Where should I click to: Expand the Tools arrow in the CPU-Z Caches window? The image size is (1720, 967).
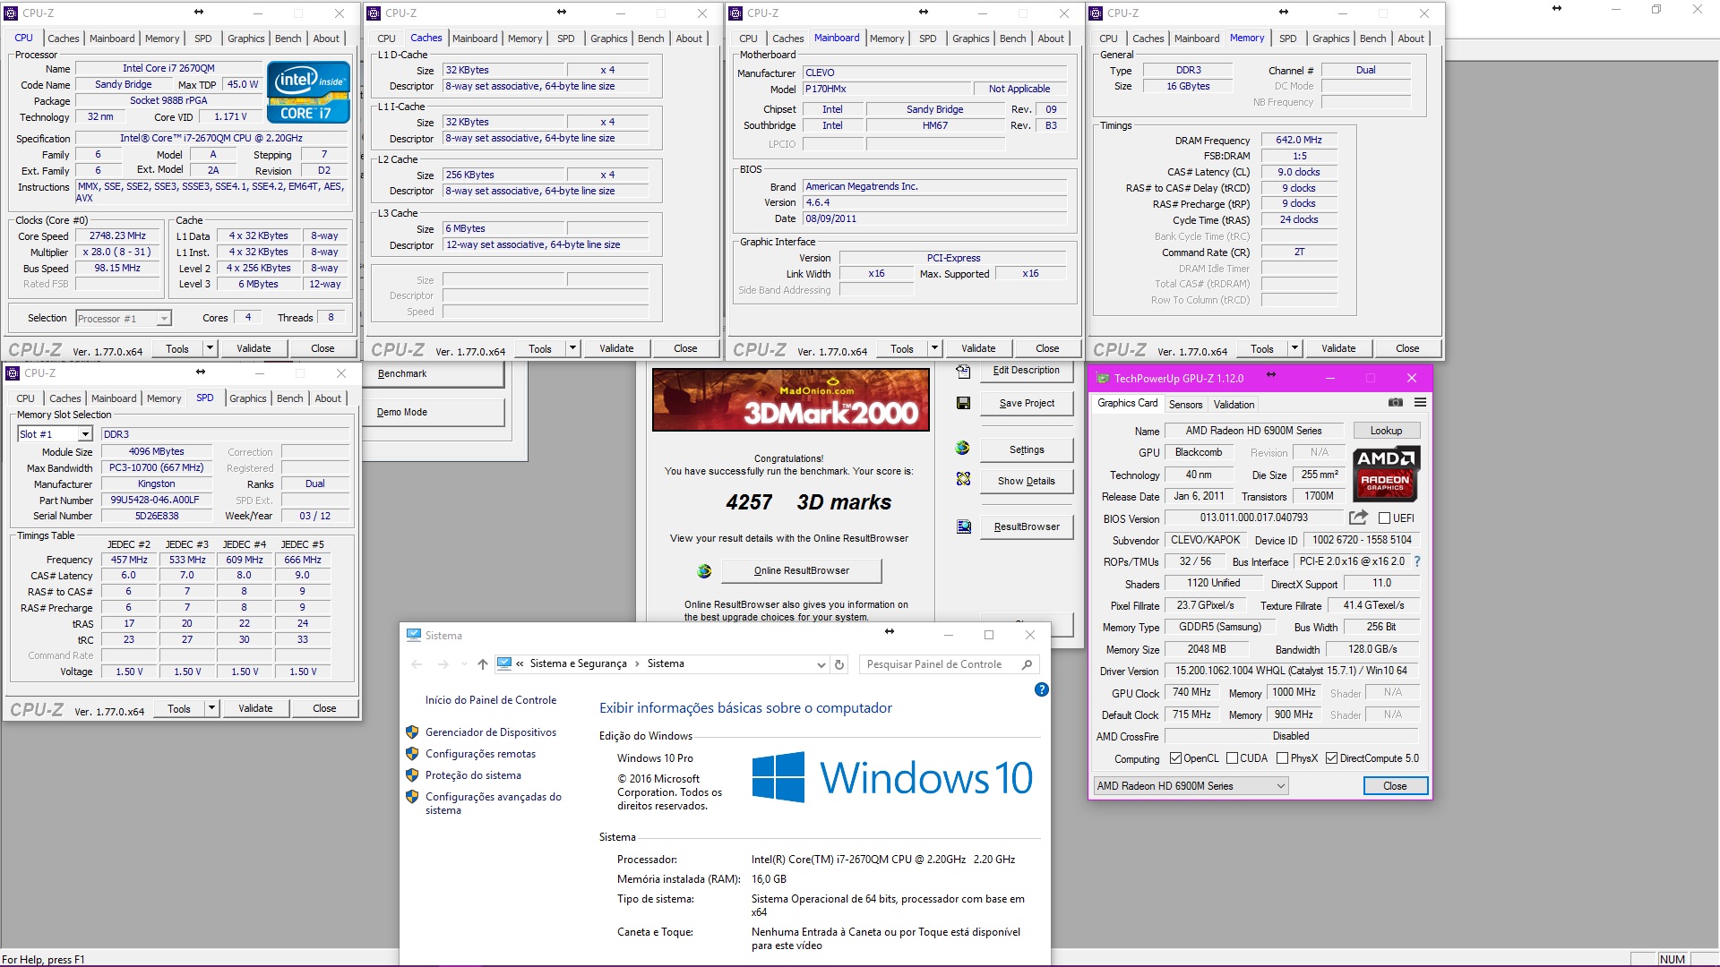[573, 348]
